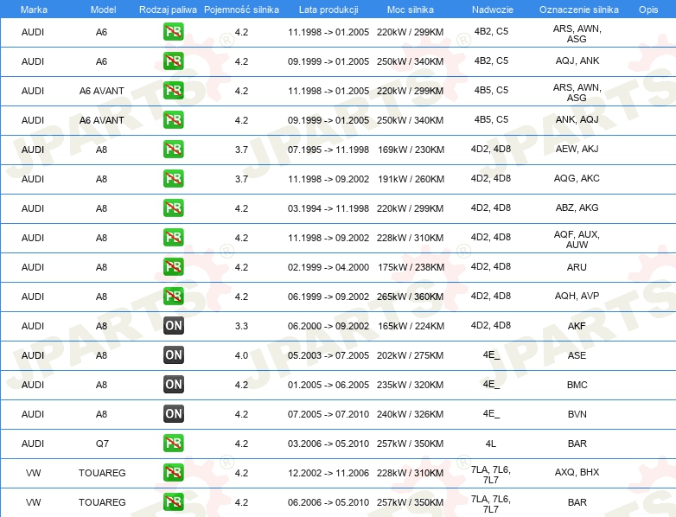Click body cell 4B5, C5 in A6 AVANT 220kW row
This screenshot has height=517, width=676.
[x=491, y=90]
